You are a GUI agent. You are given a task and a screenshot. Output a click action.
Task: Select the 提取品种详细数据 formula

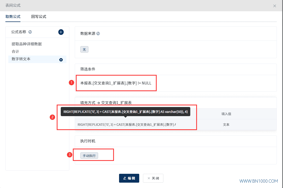coord(27,44)
